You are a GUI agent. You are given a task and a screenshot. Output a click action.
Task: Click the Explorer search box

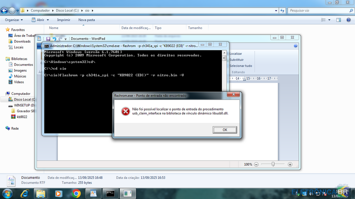[x=318, y=11]
